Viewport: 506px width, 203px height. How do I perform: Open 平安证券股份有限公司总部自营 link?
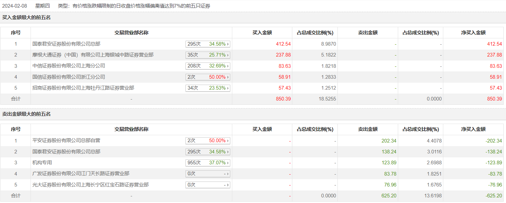pyautogui.click(x=66, y=141)
